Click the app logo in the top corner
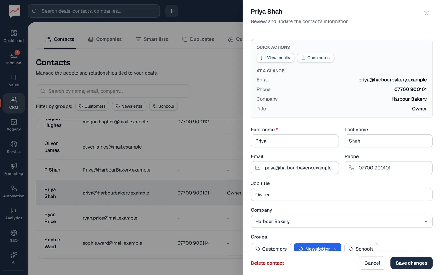The height and width of the screenshot is (275, 441). 14,11
